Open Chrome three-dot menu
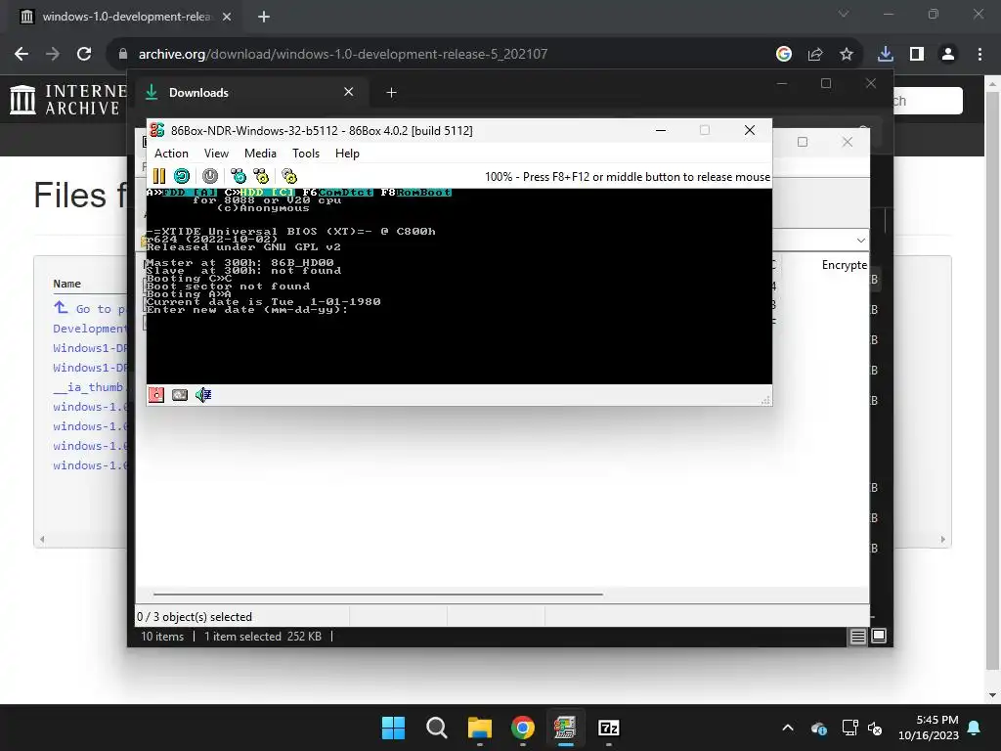Screen dimensions: 1001x751 tap(979, 55)
